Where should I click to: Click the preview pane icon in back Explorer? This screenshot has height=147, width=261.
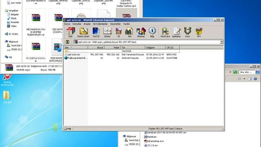click(x=250, y=79)
